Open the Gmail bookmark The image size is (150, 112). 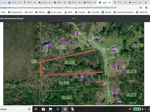pos(29,12)
